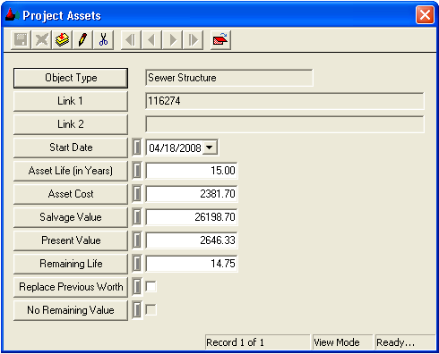Click the Salvage Value button
Image resolution: width=439 pixels, height=354 pixels.
click(x=71, y=217)
